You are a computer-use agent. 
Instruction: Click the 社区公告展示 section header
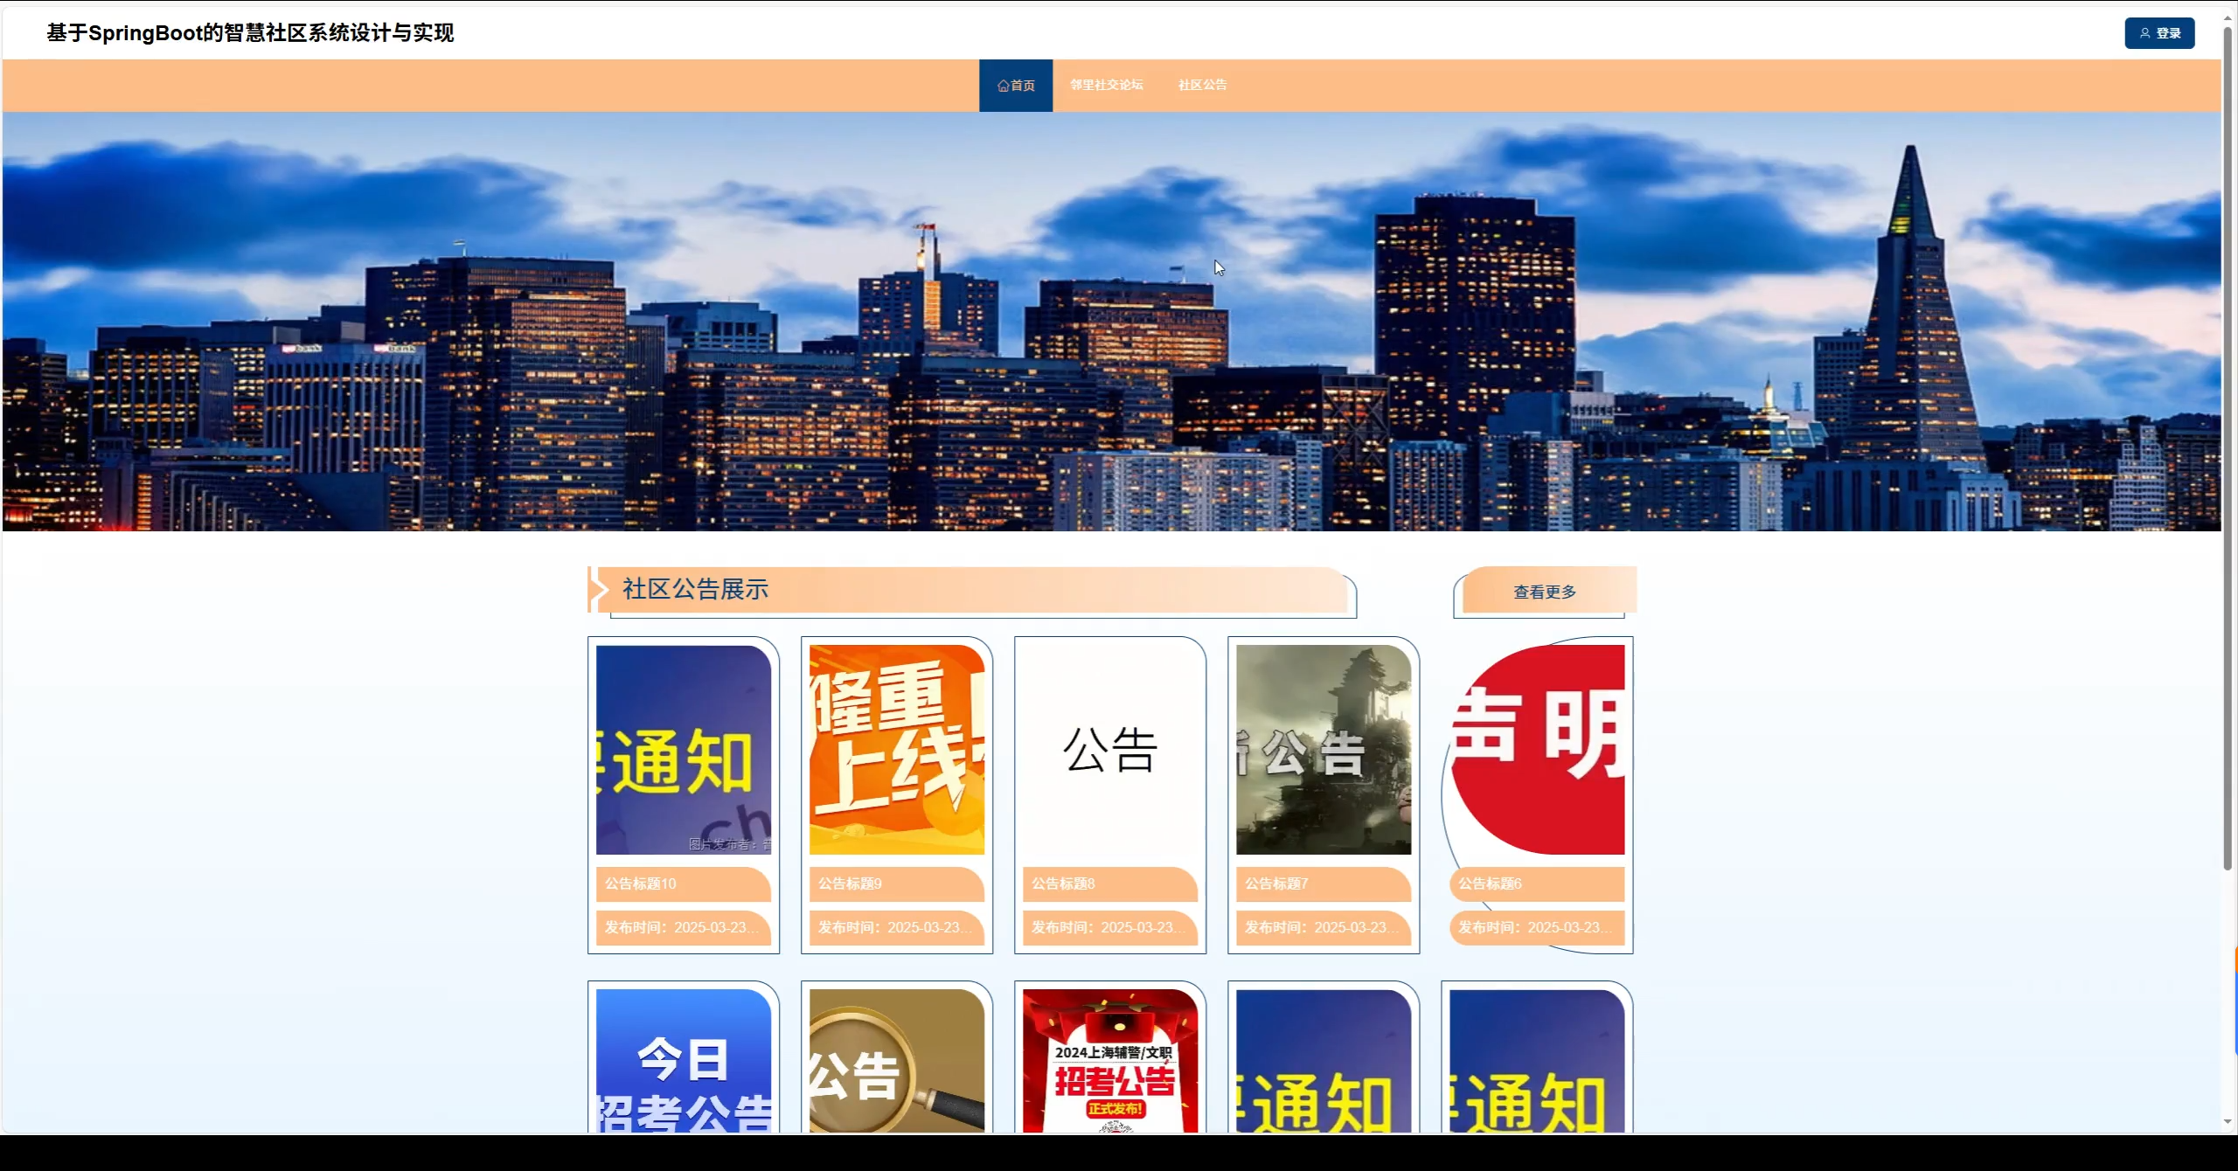tap(696, 589)
